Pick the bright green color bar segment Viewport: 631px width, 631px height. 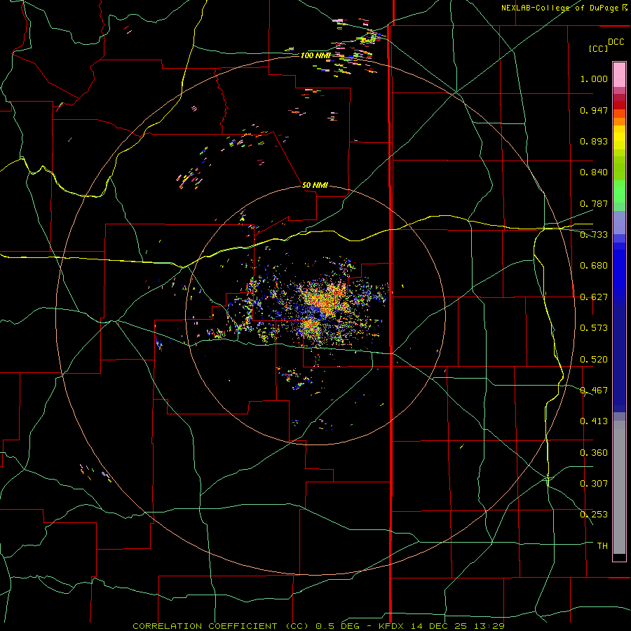619,191
